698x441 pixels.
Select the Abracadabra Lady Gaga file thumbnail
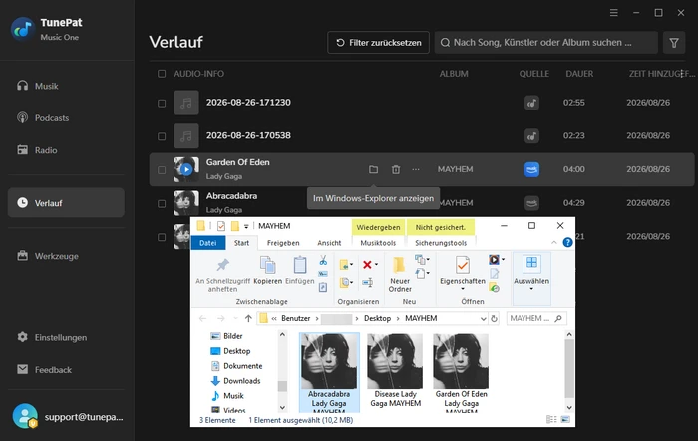tap(329, 372)
